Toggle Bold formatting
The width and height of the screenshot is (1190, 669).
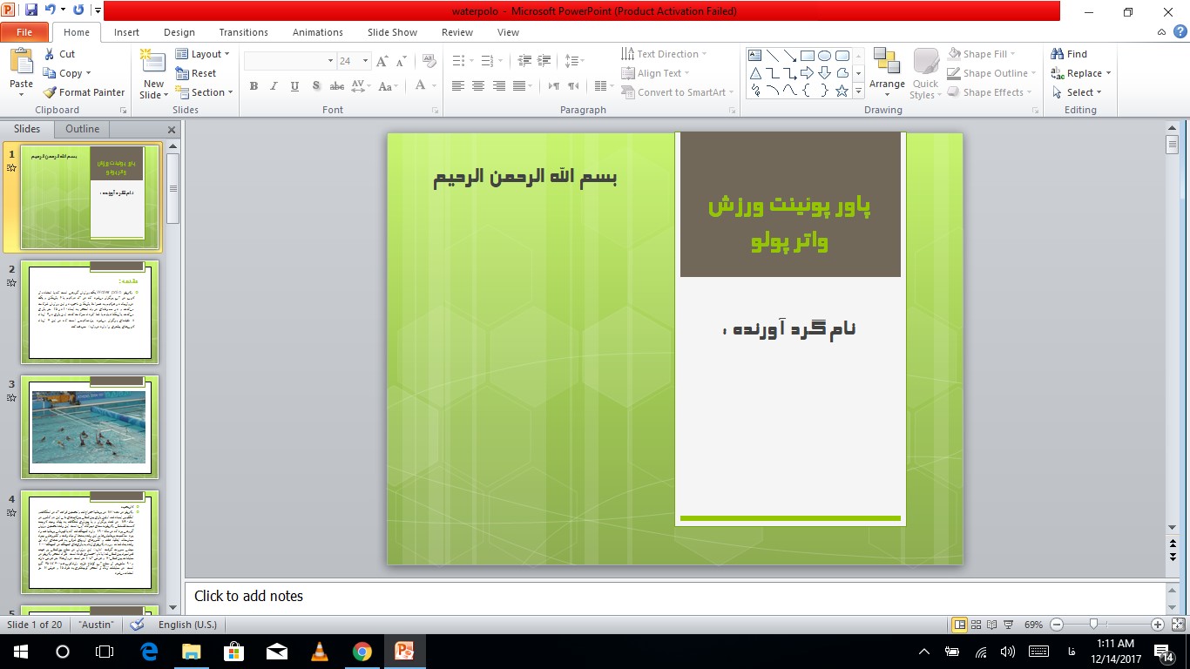click(254, 86)
